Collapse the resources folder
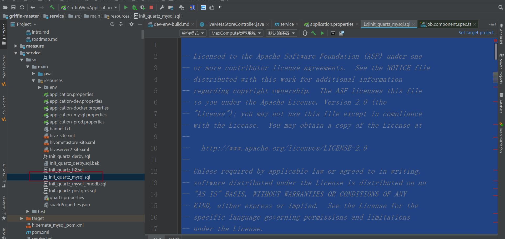The height and width of the screenshot is (239, 505). (33, 80)
